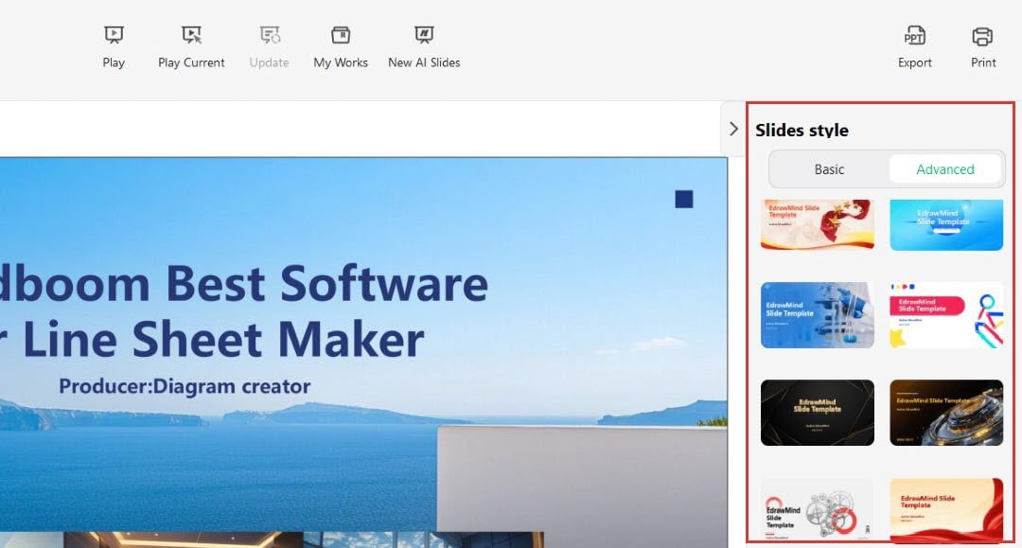The height and width of the screenshot is (548, 1022).
Task: Collapse the Slides style panel arrow
Action: tap(733, 129)
